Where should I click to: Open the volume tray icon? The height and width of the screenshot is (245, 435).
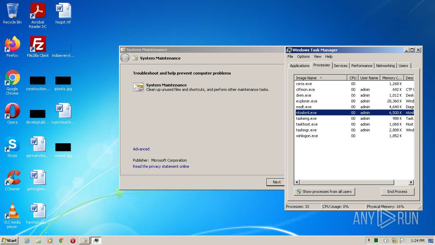coord(386,241)
